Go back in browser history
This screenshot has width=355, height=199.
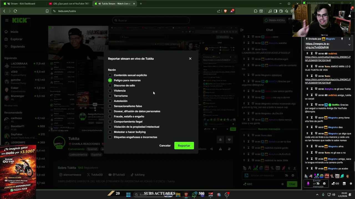[4, 11]
